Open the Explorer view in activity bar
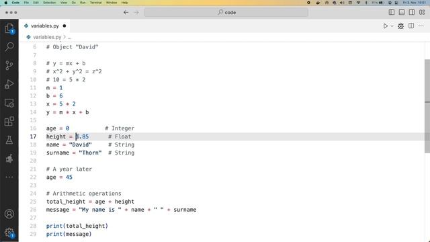Screen dimensions: 430x242 (x=9, y=28)
